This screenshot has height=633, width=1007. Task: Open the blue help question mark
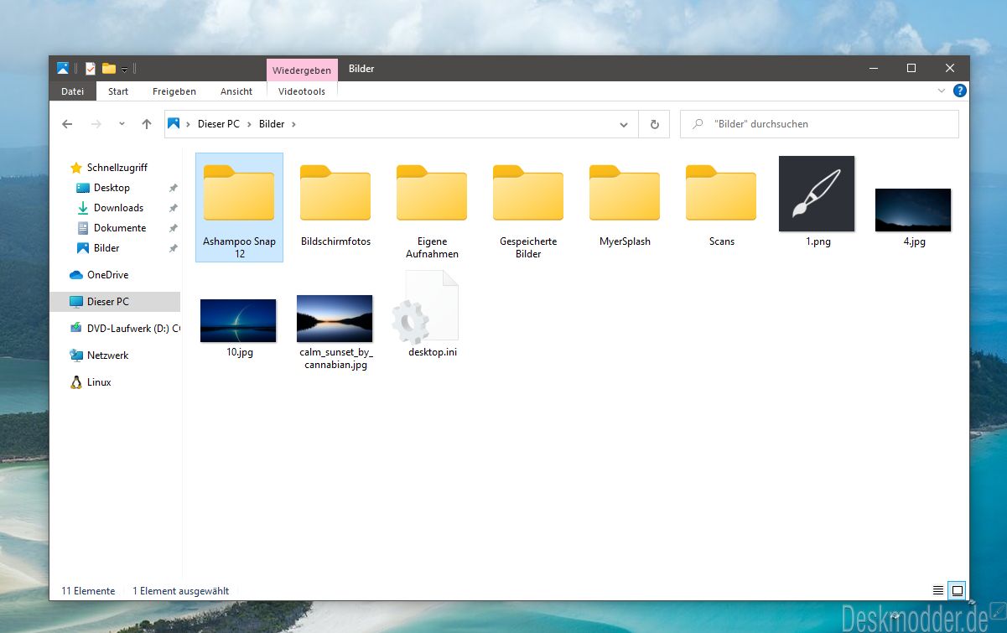[x=960, y=91]
